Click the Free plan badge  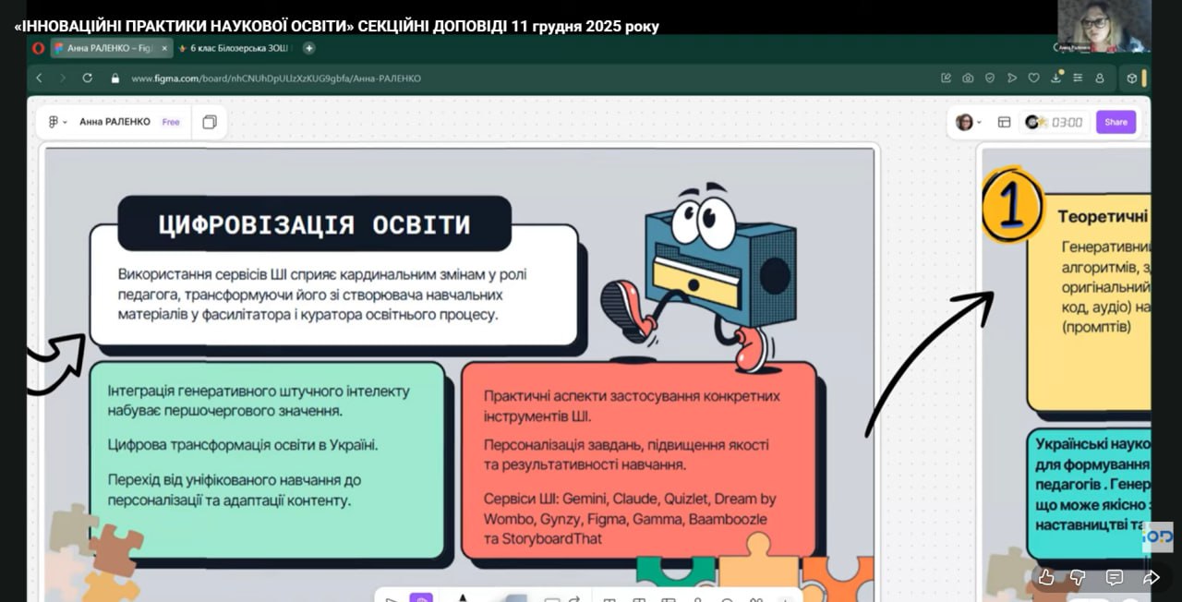[171, 122]
